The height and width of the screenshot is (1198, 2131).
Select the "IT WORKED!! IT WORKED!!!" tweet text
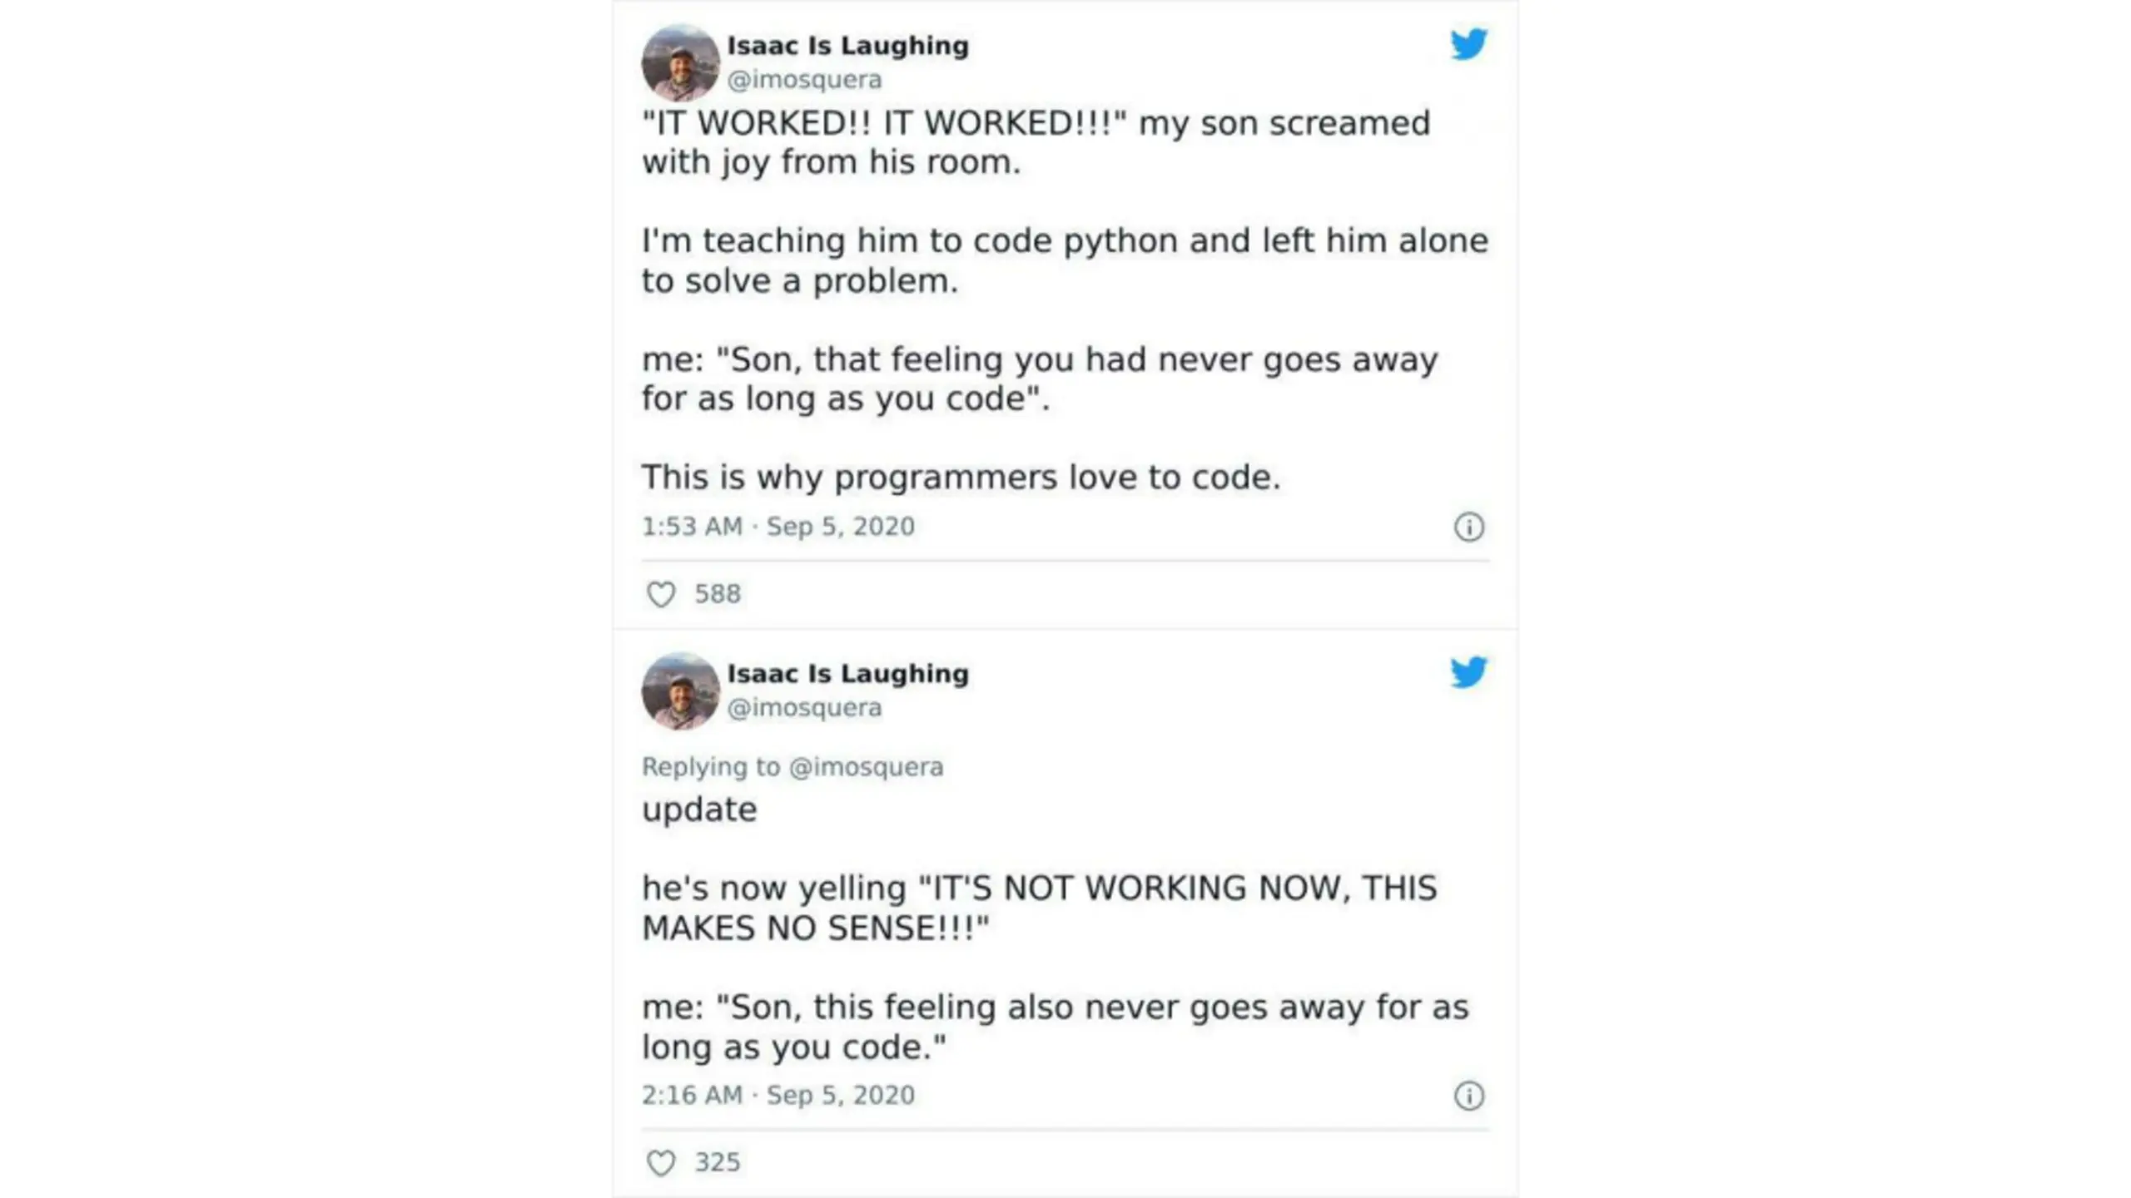point(884,123)
